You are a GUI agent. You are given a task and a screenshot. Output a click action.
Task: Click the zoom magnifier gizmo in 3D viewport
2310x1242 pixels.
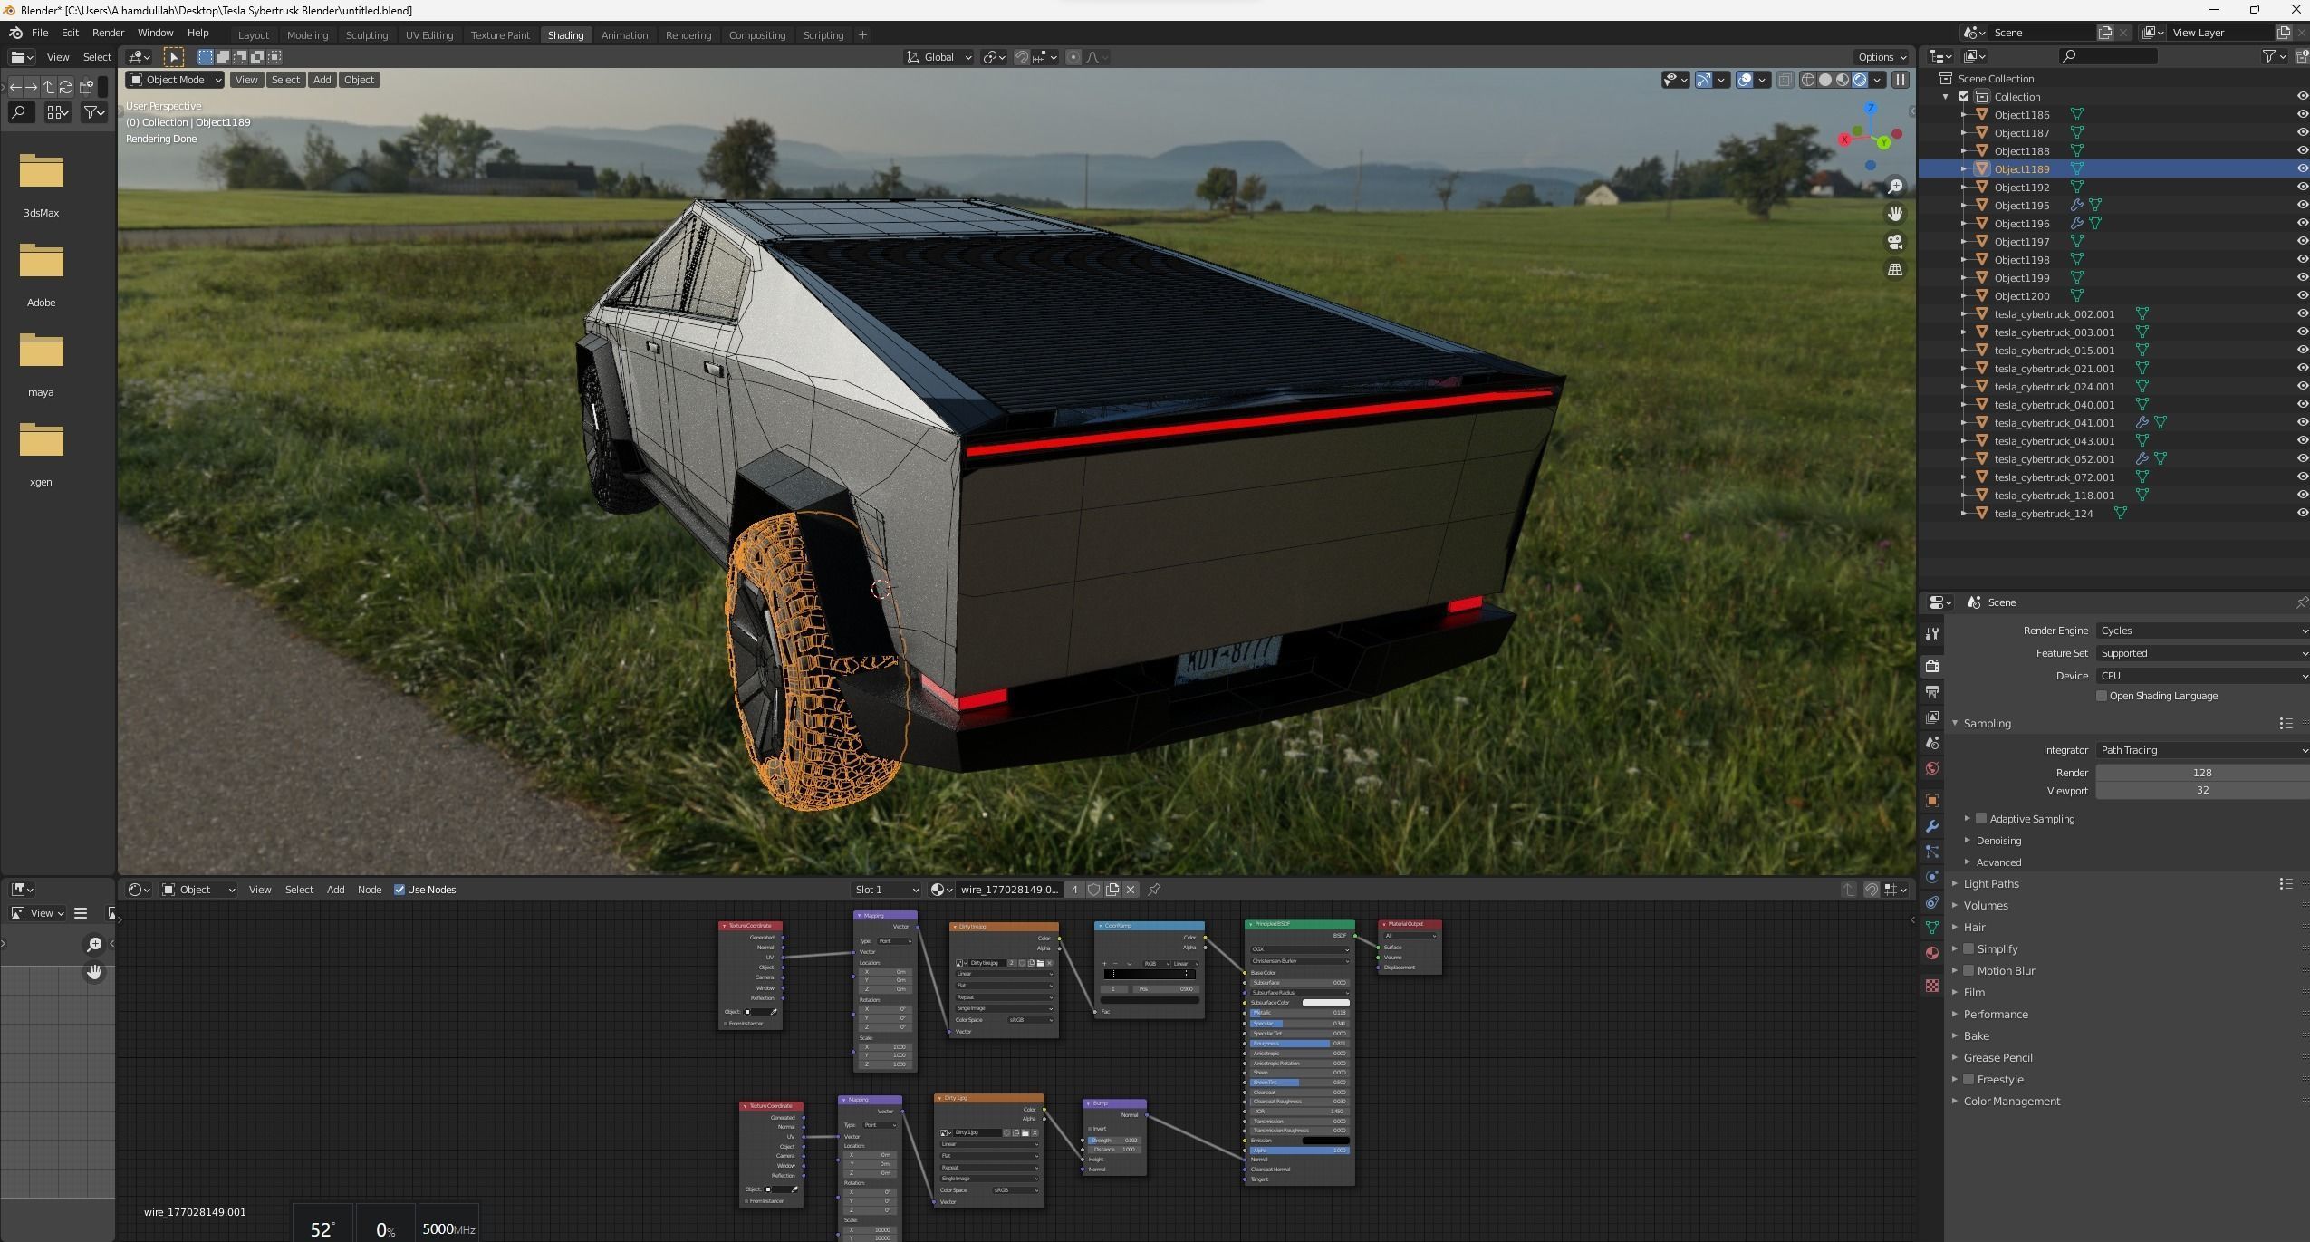[1894, 187]
